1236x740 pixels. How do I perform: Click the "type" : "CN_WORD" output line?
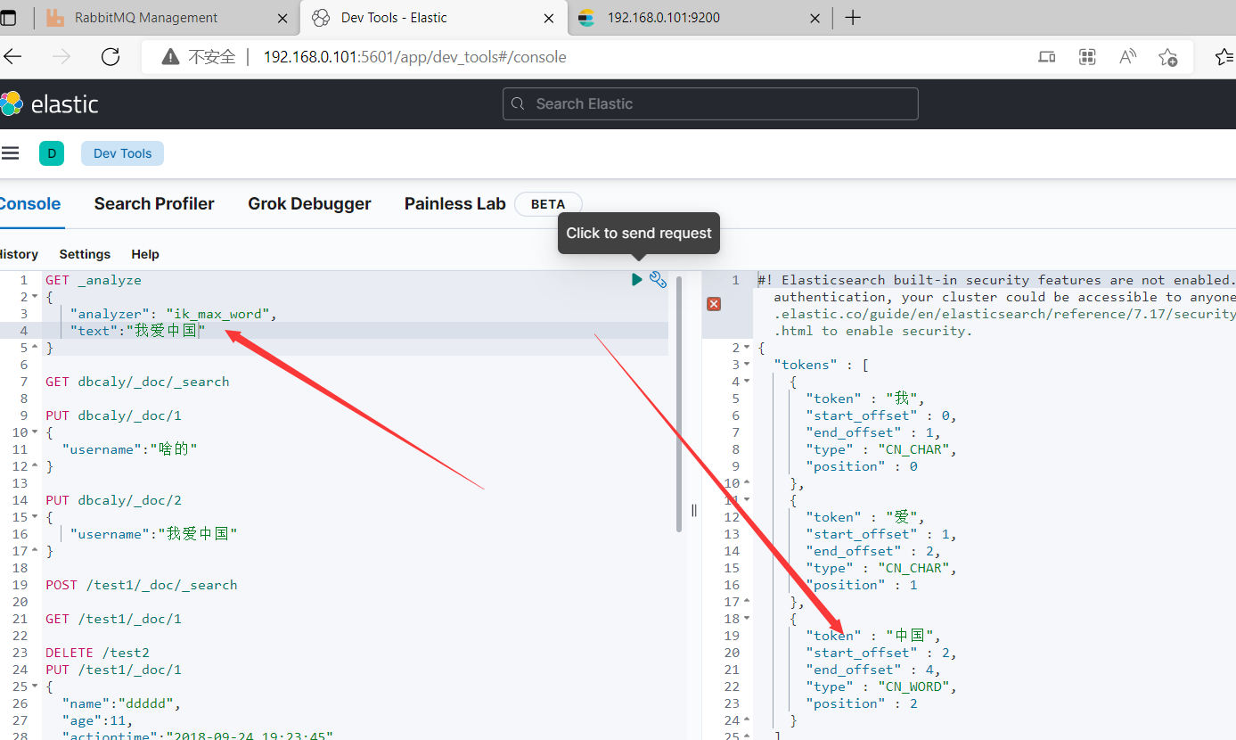(881, 687)
